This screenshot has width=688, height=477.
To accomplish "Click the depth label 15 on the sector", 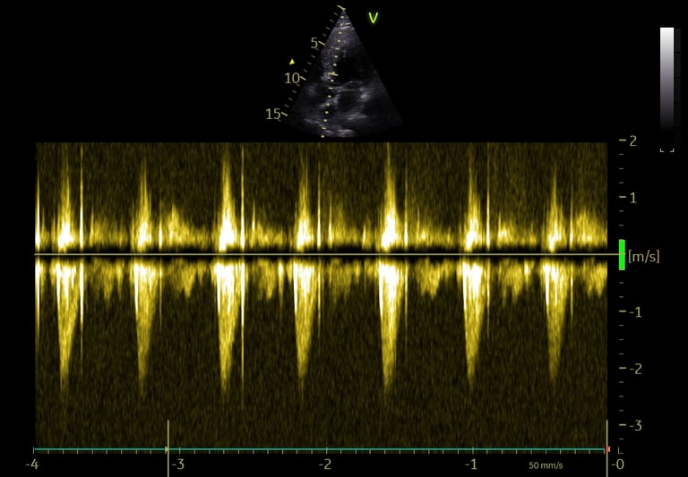I will pos(272,114).
